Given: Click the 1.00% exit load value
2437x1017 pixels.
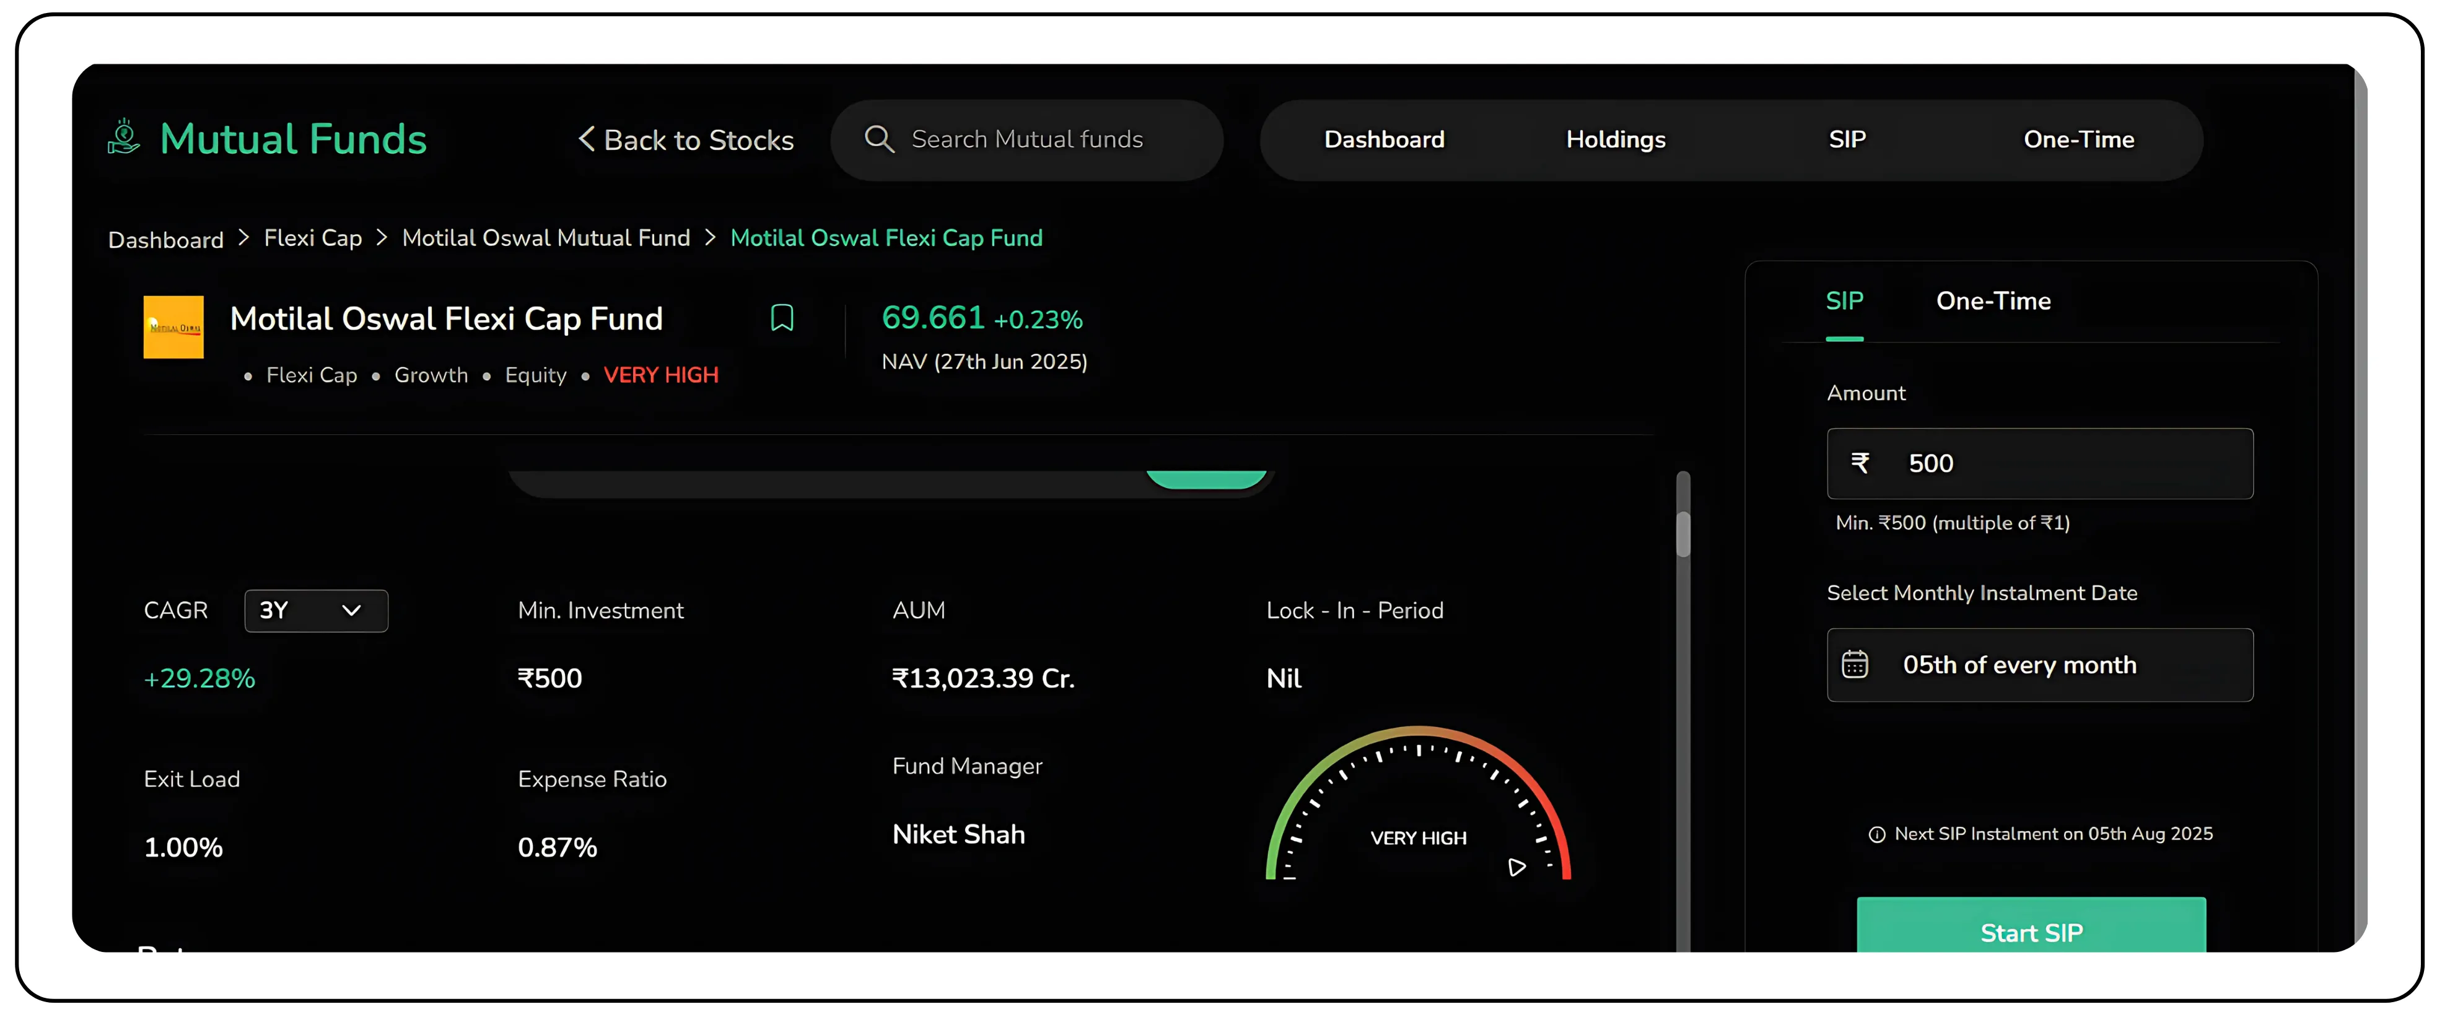Looking at the screenshot, I should pos(183,847).
